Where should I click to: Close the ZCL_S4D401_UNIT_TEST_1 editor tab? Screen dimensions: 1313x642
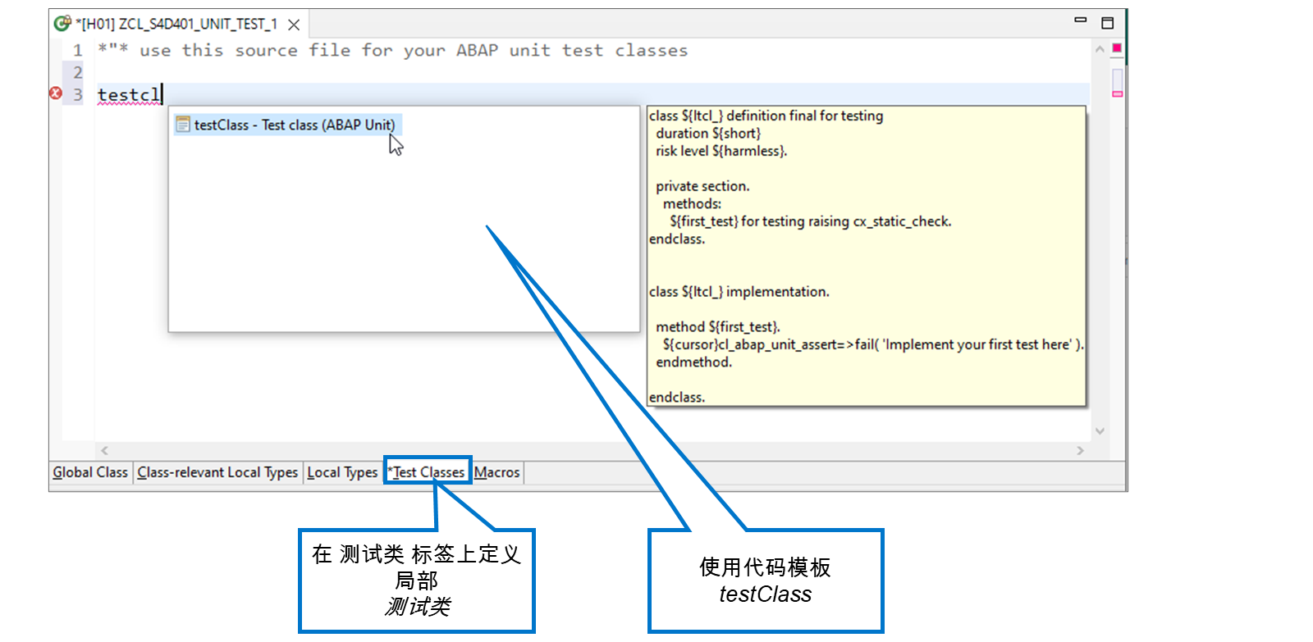pyautogui.click(x=294, y=25)
